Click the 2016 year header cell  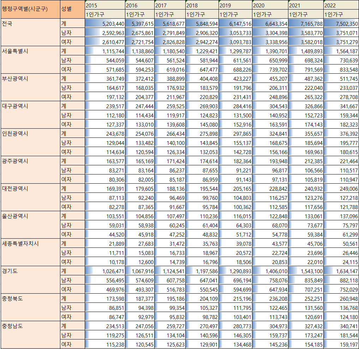click(x=140, y=5)
